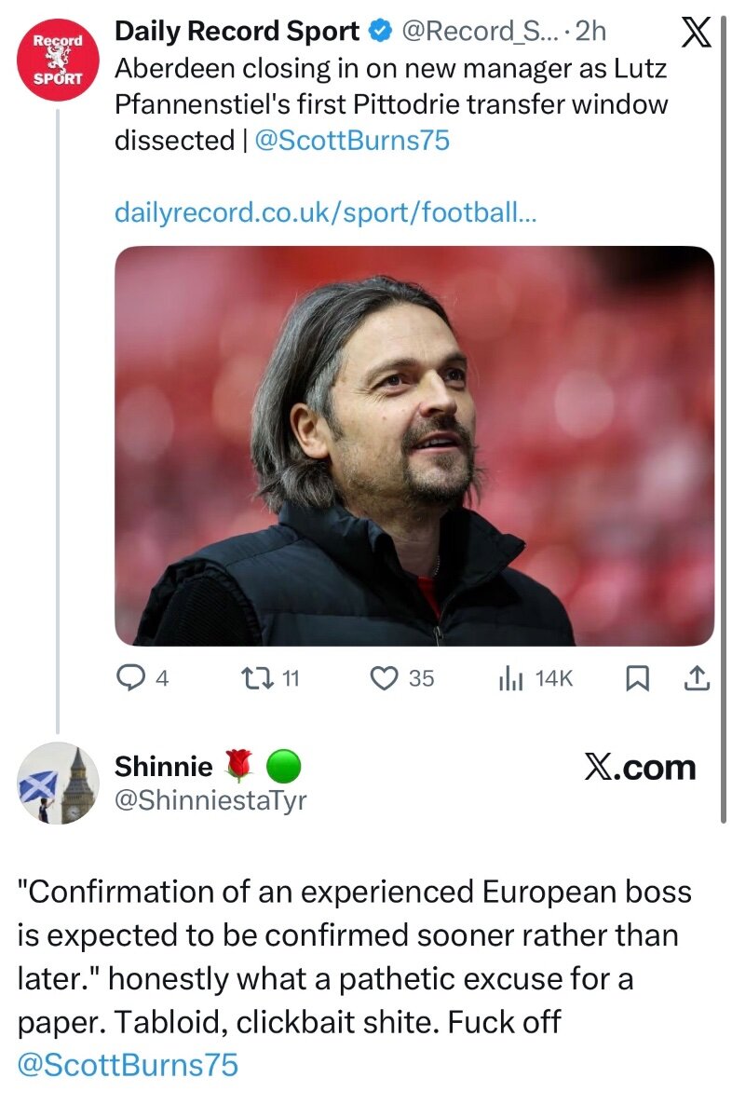Open the @ShinniestaTyr handle

[x=210, y=799]
